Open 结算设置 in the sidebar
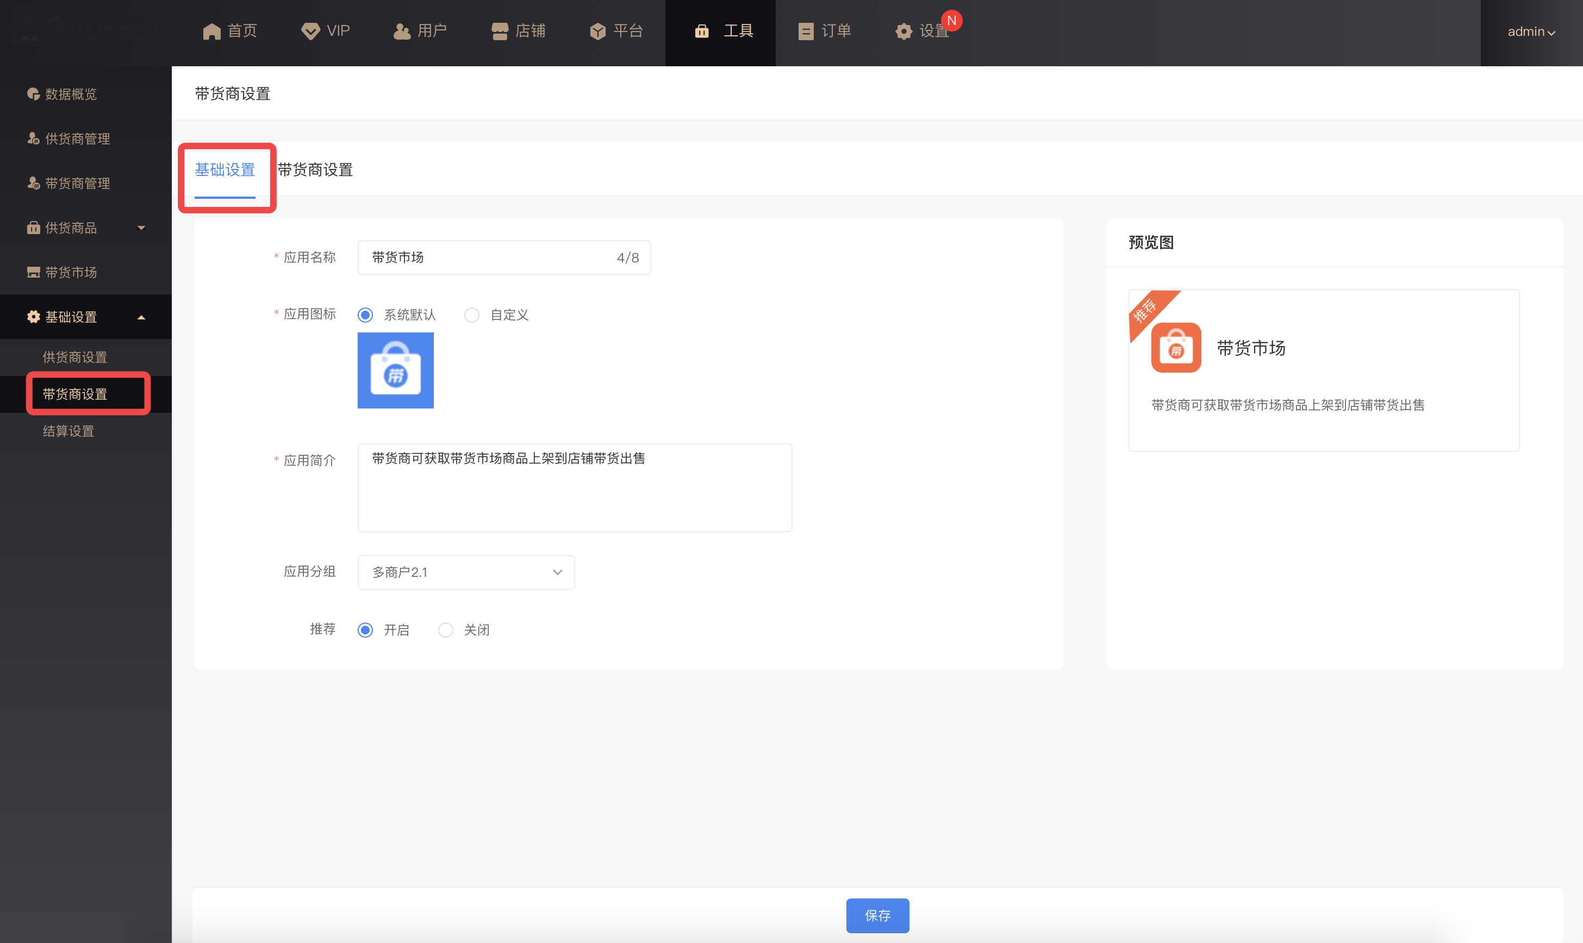Viewport: 1583px width, 943px height. pos(68,431)
